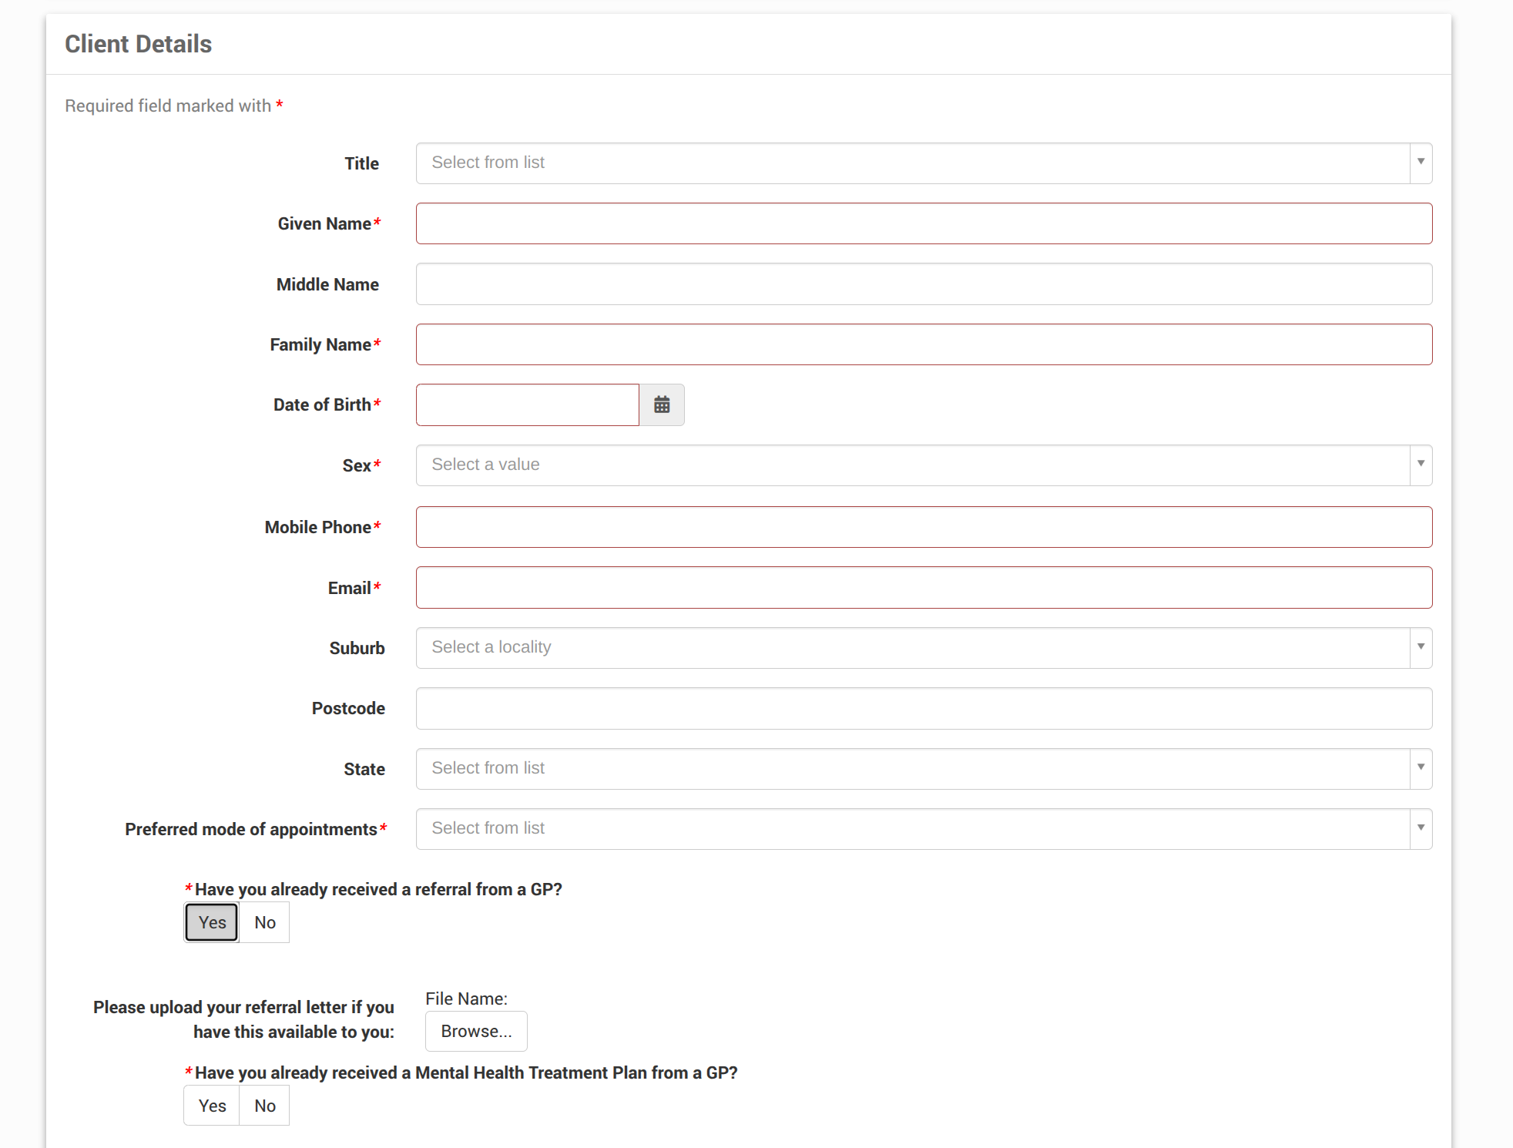Click into the Middle Name field
The image size is (1513, 1148).
(924, 284)
